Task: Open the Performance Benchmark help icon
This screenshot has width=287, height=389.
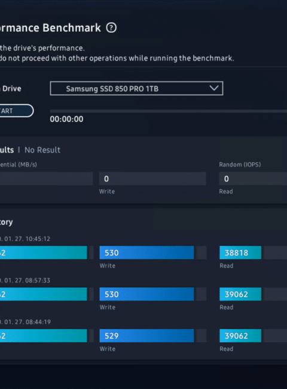Action: coord(111,28)
